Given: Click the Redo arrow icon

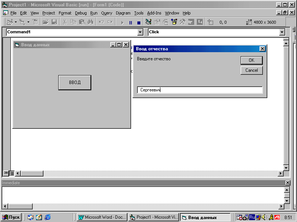Looking at the screenshot, I should tap(110, 22).
